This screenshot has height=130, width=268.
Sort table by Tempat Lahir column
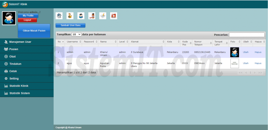click(x=220, y=43)
